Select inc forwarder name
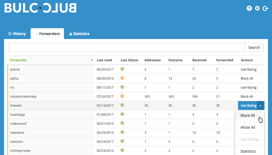Viewport: 272px width, 155px height. 12,88
